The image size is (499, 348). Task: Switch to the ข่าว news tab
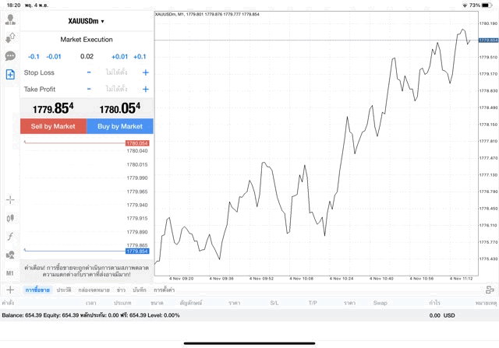(x=121, y=290)
